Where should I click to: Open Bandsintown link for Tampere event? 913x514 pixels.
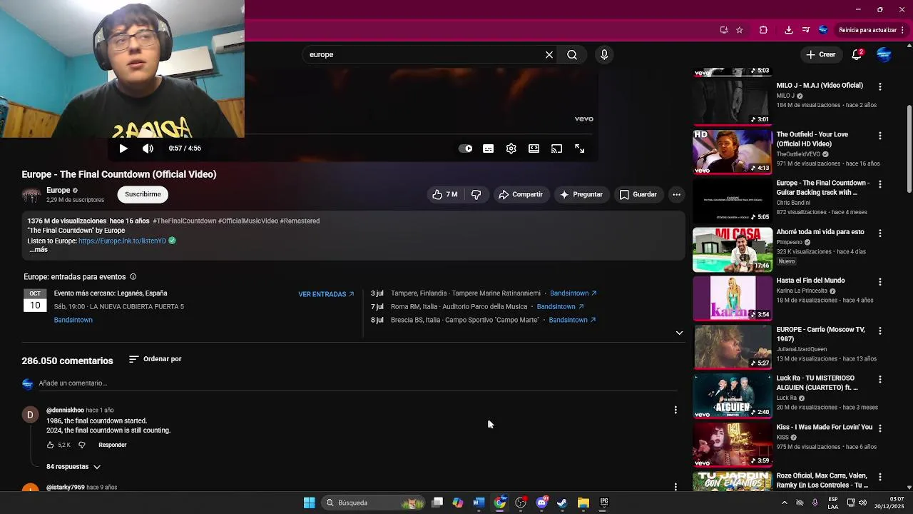click(573, 293)
